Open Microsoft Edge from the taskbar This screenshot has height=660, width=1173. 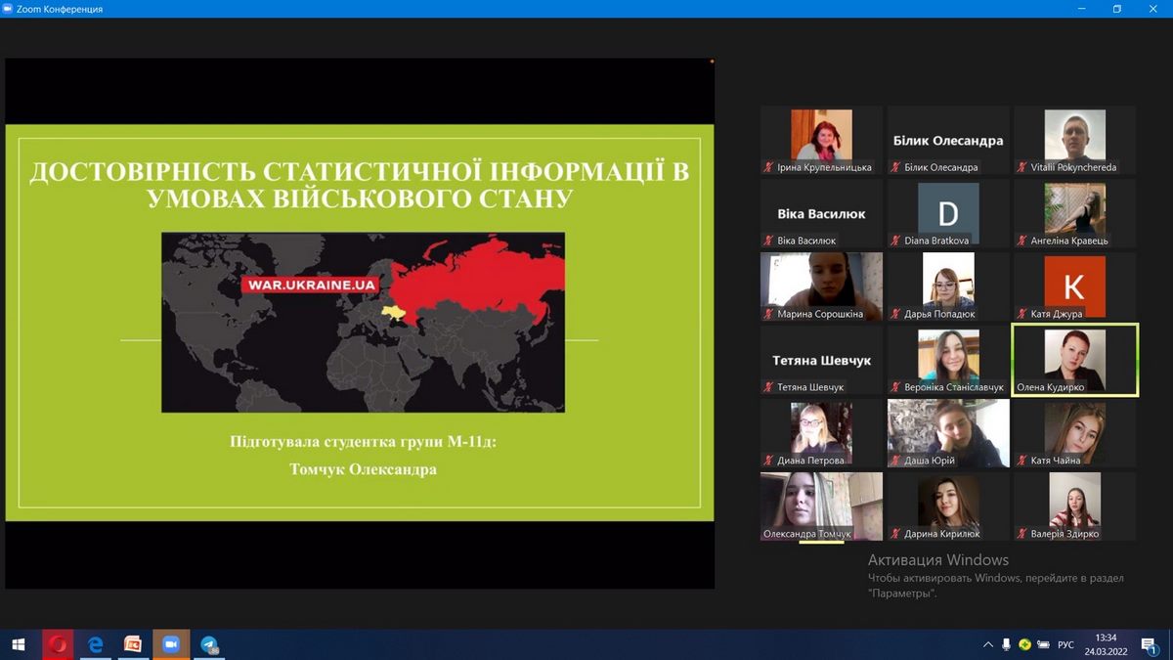coord(96,644)
